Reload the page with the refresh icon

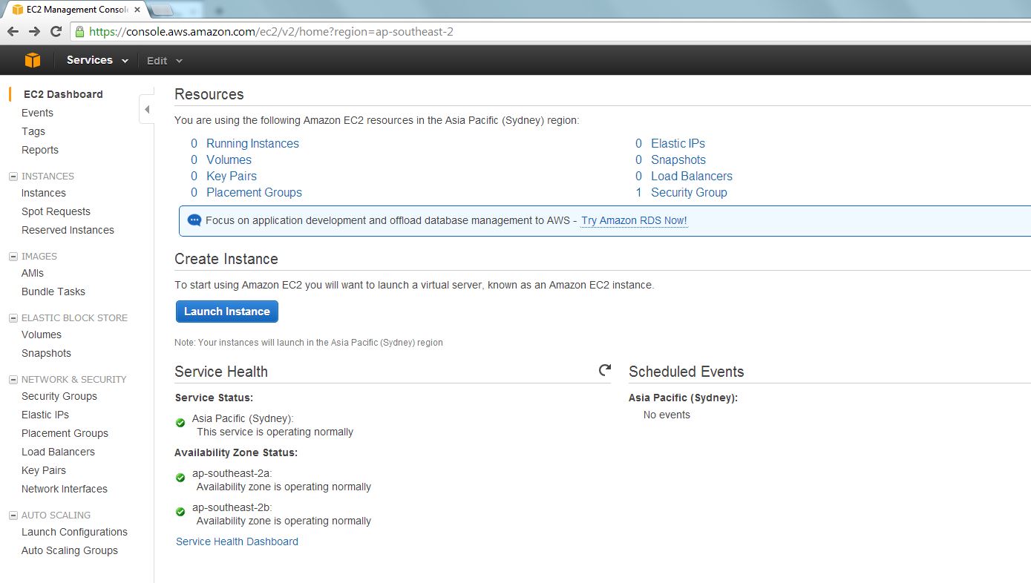56,31
